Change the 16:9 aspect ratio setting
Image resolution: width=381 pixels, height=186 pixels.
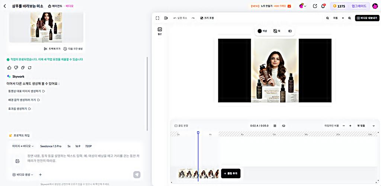click(x=78, y=146)
